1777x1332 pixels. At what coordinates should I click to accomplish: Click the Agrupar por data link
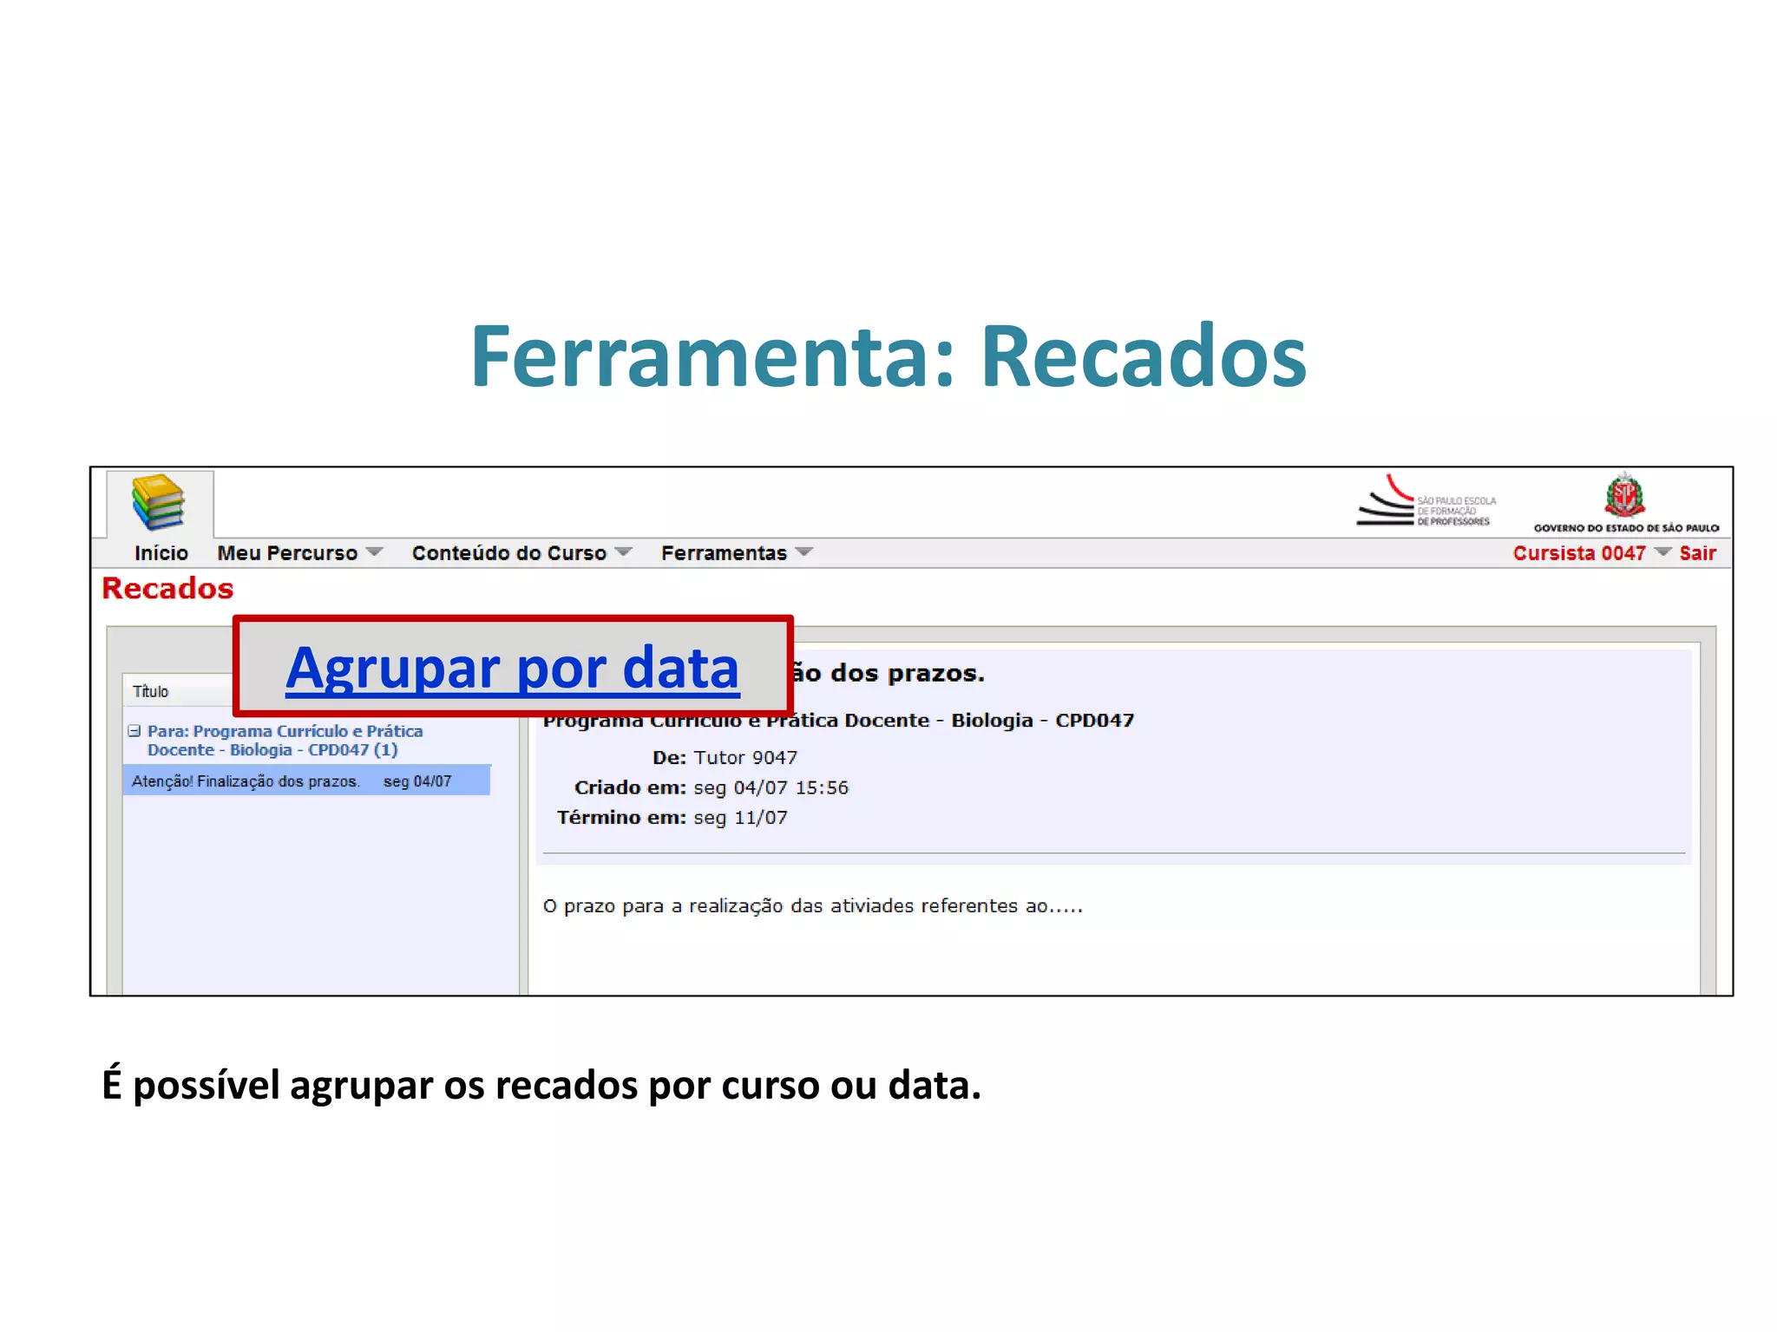tap(513, 667)
